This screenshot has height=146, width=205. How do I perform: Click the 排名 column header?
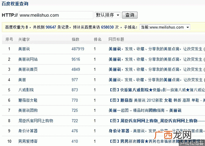click(x=98, y=39)
